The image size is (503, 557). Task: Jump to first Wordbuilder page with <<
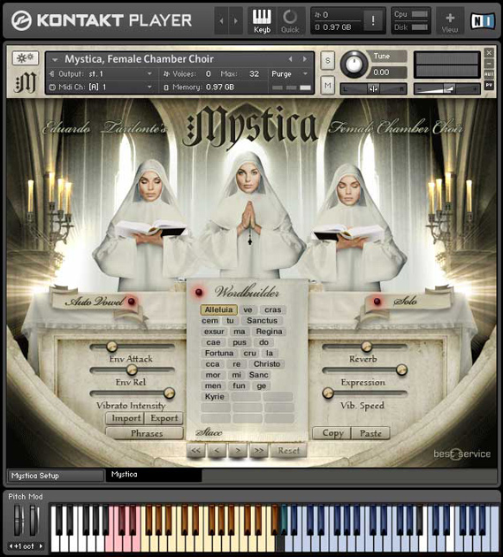(196, 450)
